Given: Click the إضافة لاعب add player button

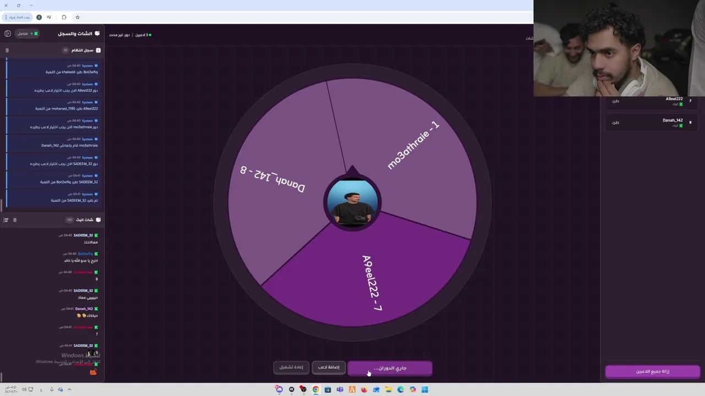Looking at the screenshot, I should pyautogui.click(x=328, y=367).
